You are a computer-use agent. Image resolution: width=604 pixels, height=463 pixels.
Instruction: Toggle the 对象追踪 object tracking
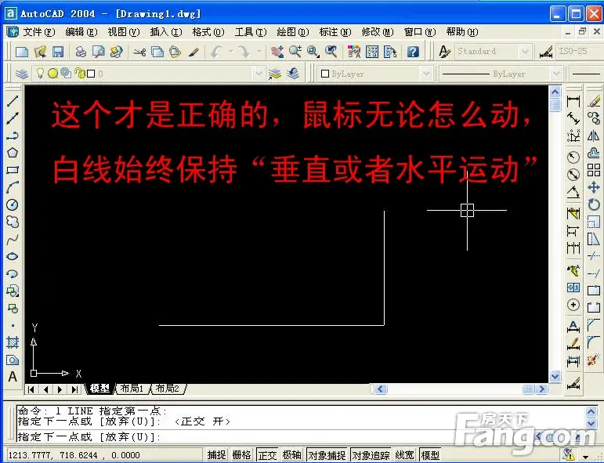point(371,455)
